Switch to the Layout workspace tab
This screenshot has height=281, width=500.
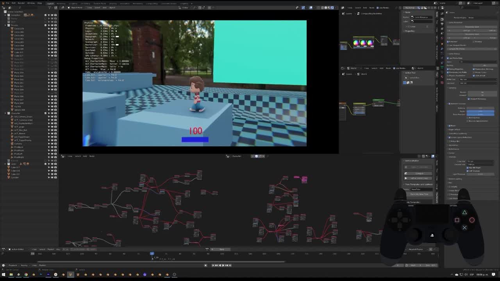50,3
